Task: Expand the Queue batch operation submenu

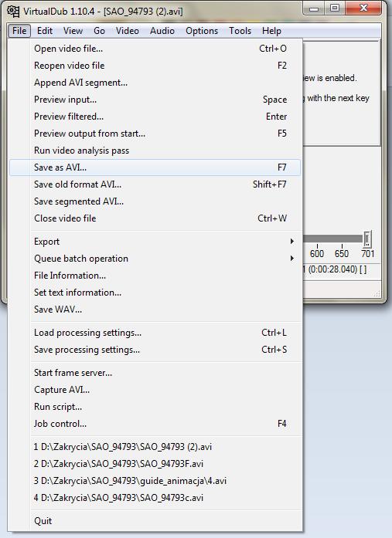Action: coord(155,259)
